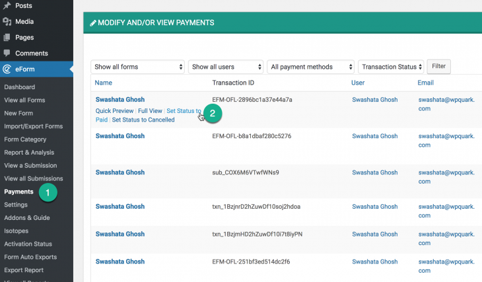Click the Filter button
Viewport: 482px width, 282px height.
pos(438,67)
